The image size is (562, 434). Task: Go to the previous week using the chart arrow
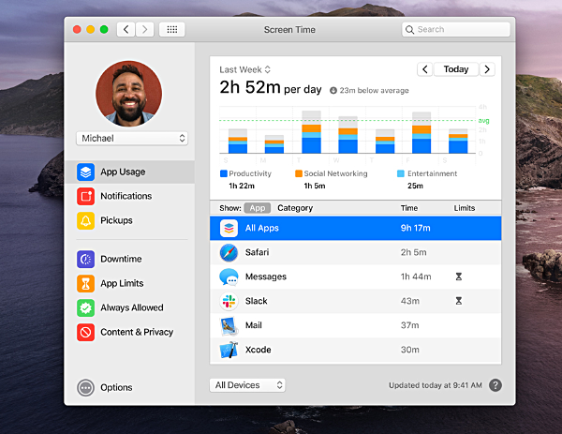[424, 69]
